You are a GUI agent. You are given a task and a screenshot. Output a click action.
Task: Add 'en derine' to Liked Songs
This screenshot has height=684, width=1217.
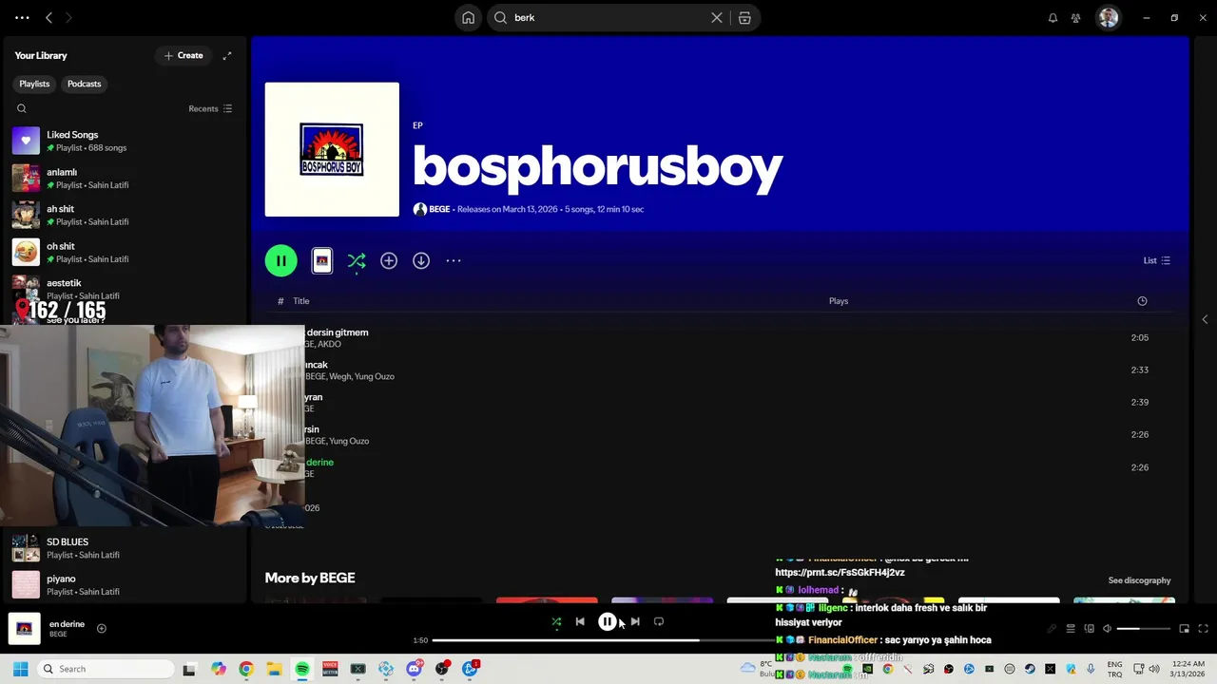(102, 628)
